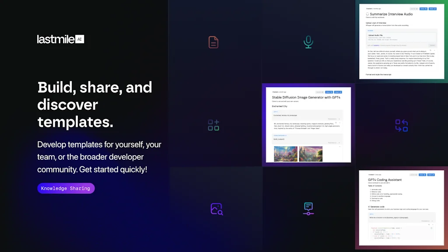The width and height of the screenshot is (448, 252).
Task: Click the 'Enchanted City' heading
Action: click(x=280, y=106)
